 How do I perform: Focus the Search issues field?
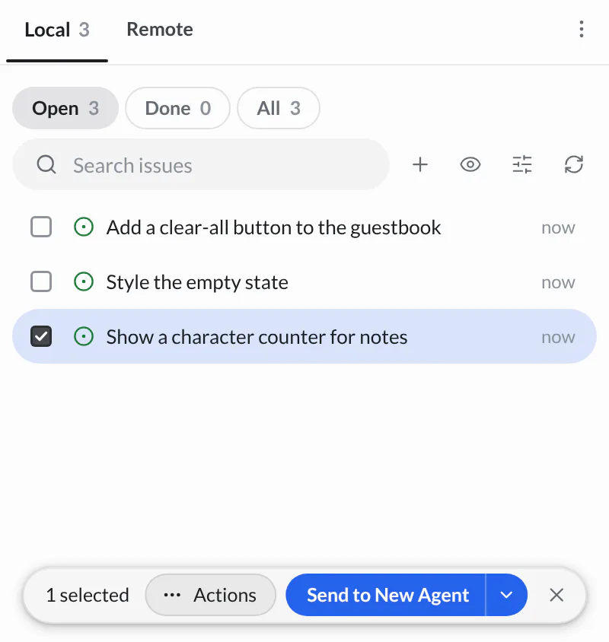(x=201, y=164)
